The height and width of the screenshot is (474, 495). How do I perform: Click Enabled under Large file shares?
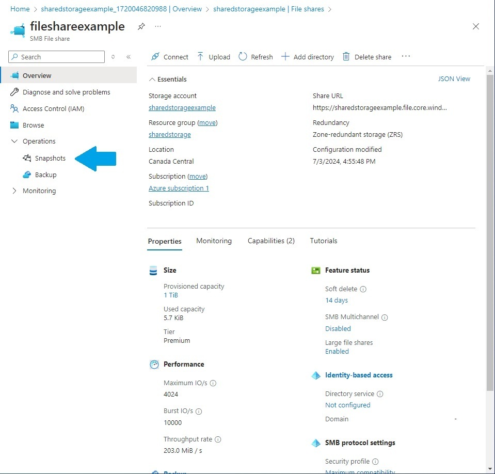[x=337, y=351]
